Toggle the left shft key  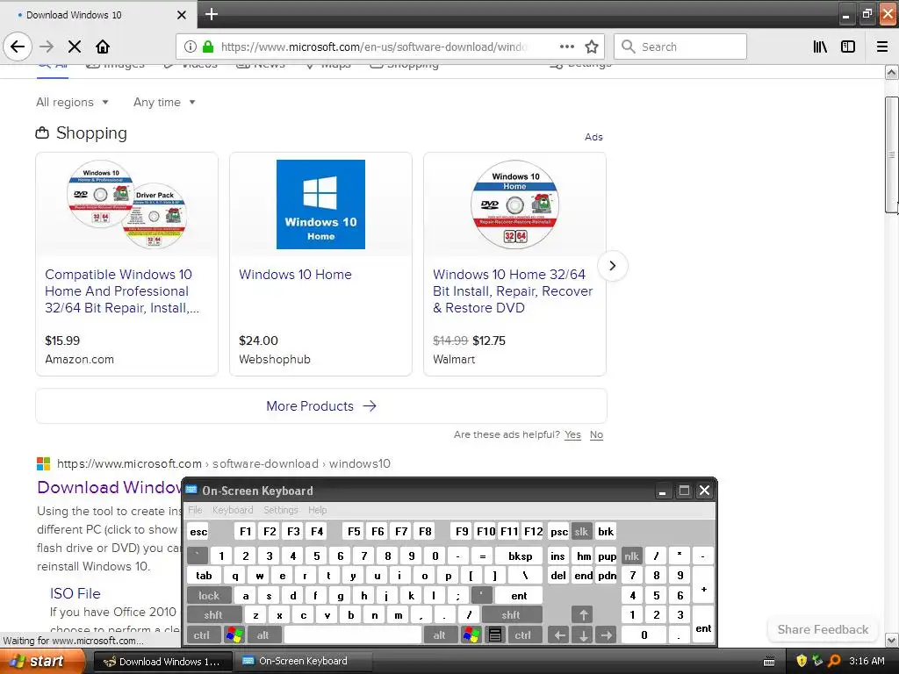click(212, 615)
